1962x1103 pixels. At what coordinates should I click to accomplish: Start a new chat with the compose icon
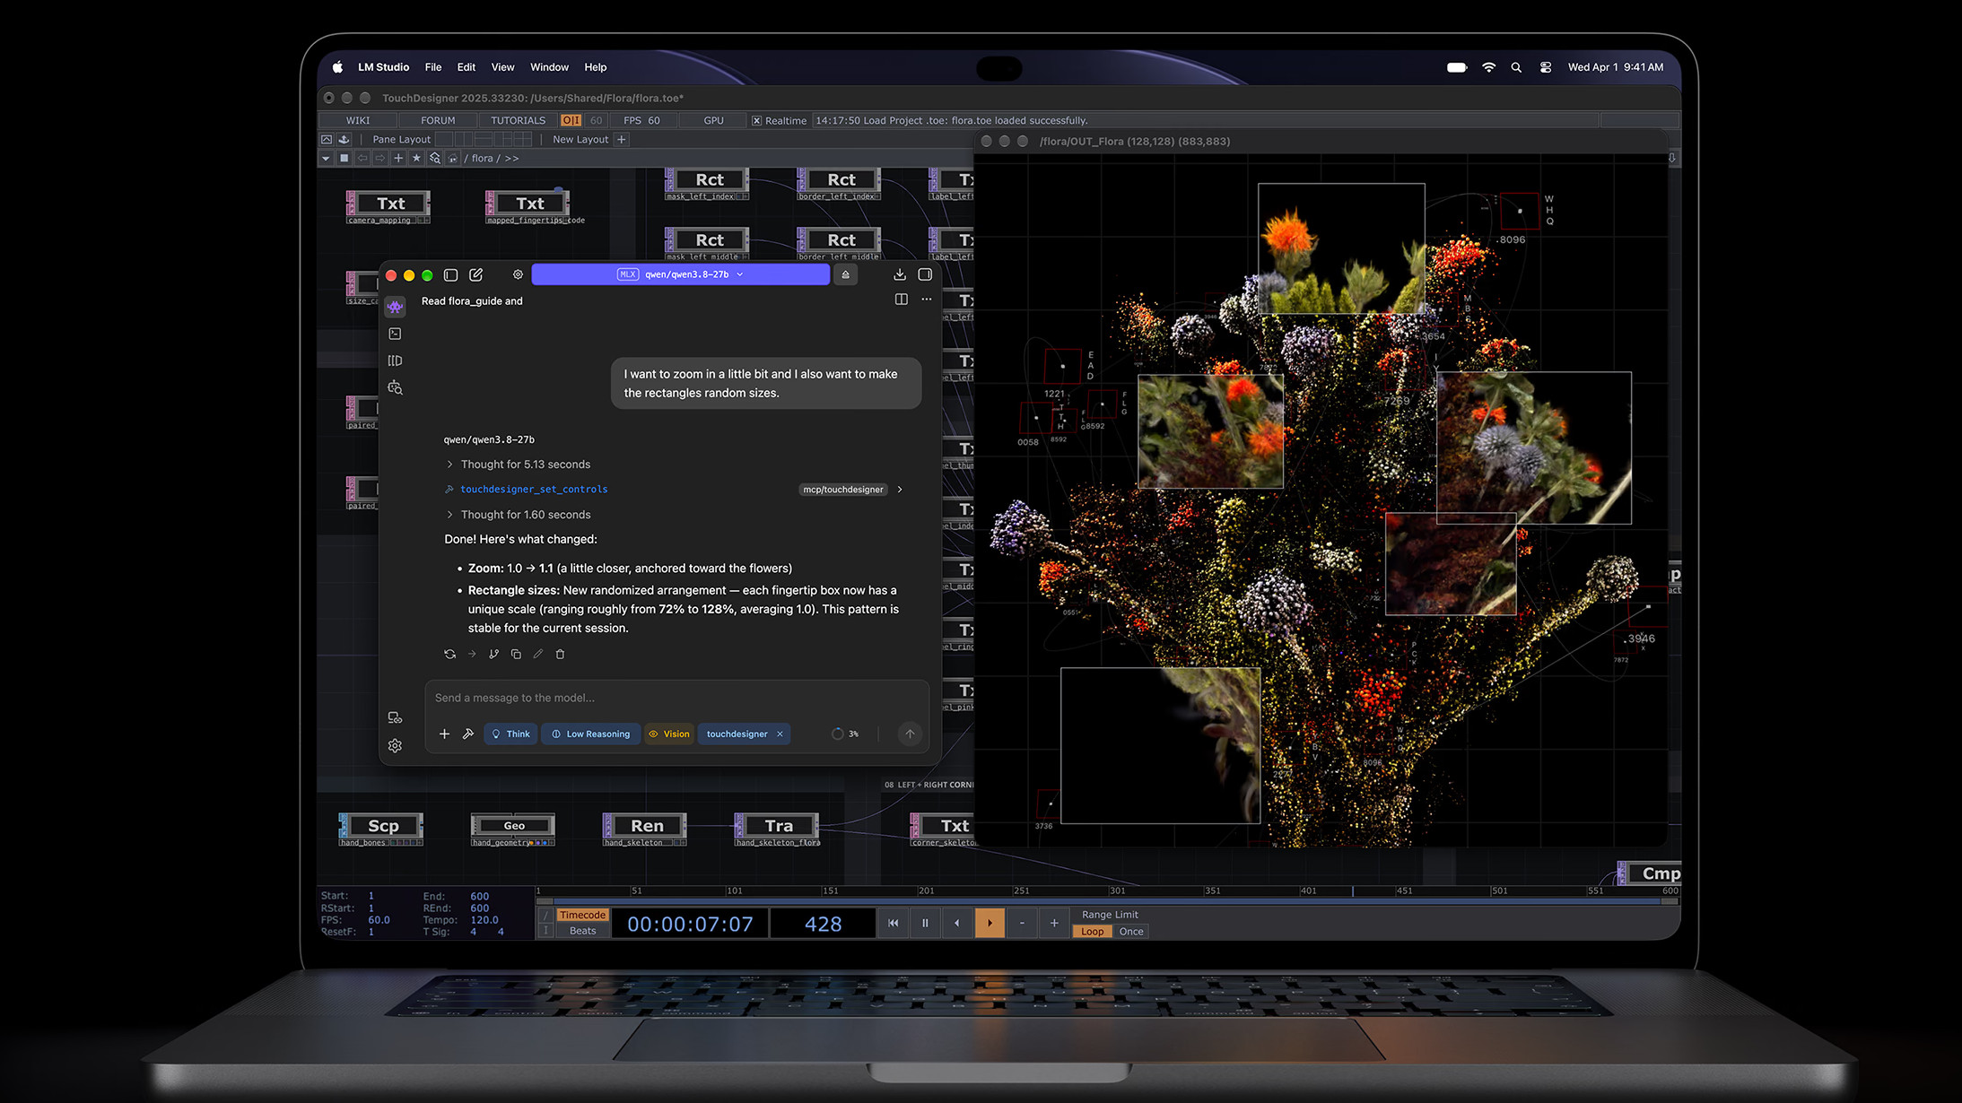(x=475, y=274)
